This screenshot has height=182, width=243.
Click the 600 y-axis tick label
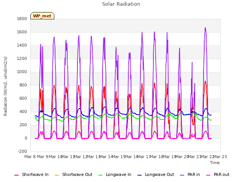pyautogui.click(x=23, y=99)
